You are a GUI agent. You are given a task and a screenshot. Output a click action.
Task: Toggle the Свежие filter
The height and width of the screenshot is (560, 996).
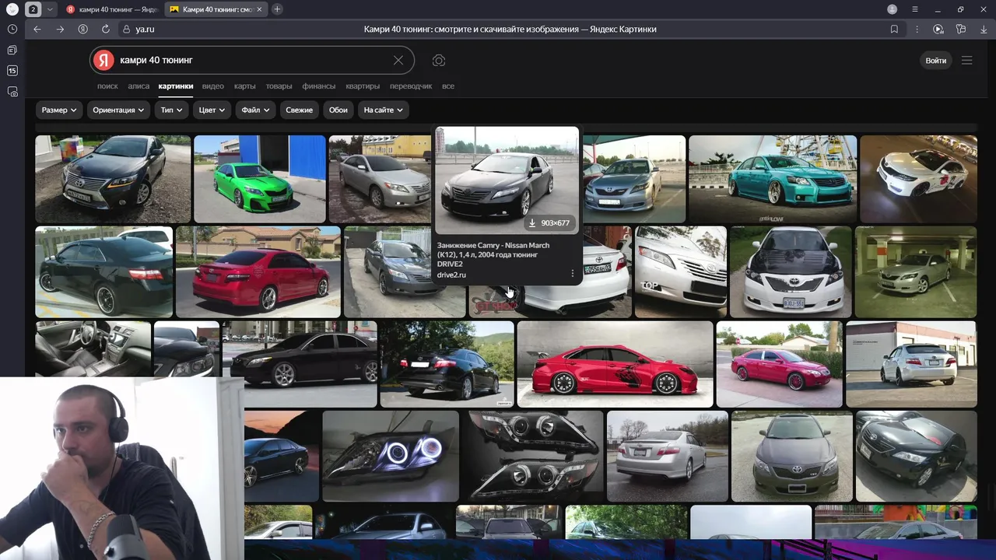[299, 110]
